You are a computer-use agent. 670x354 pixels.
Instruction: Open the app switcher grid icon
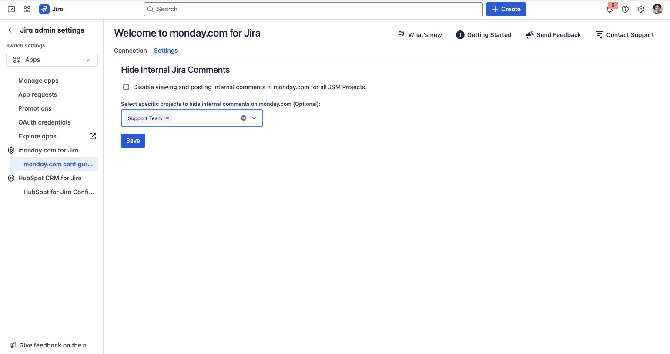(x=27, y=9)
